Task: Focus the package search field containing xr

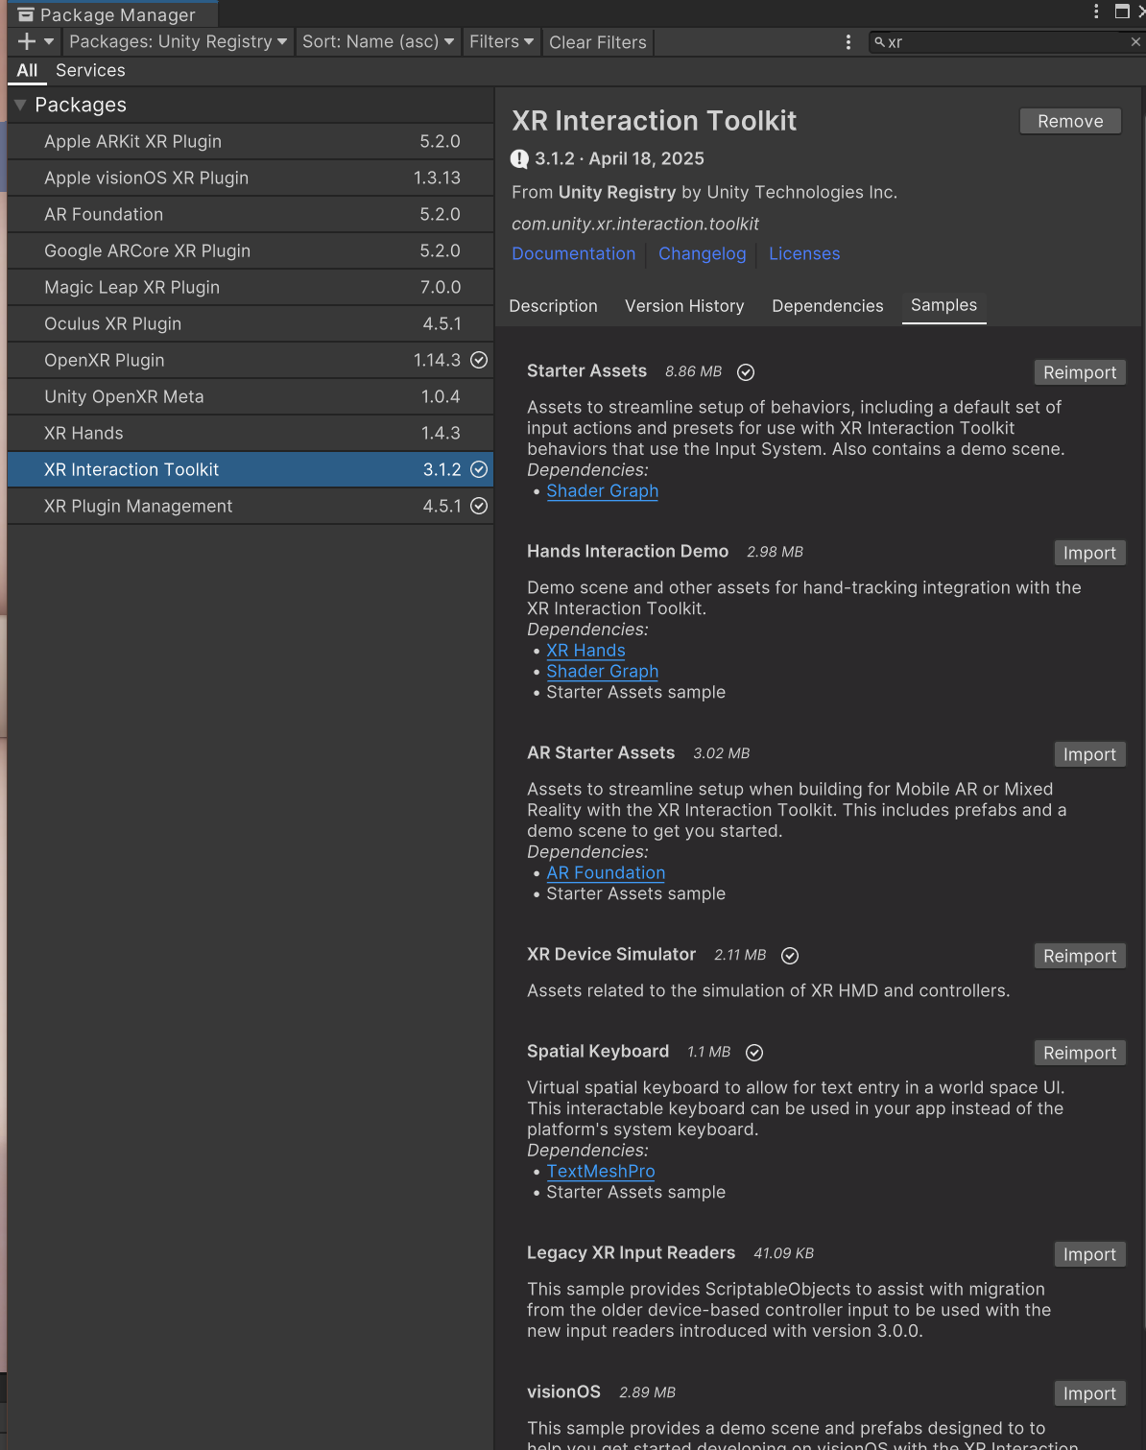Action: (x=1005, y=42)
